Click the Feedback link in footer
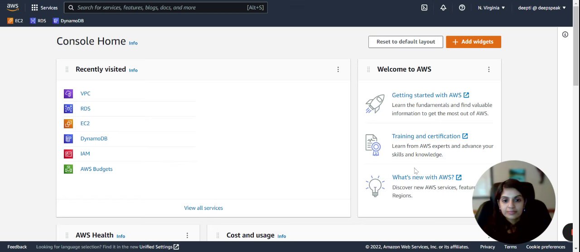The height and width of the screenshot is (252, 580). [x=17, y=247]
